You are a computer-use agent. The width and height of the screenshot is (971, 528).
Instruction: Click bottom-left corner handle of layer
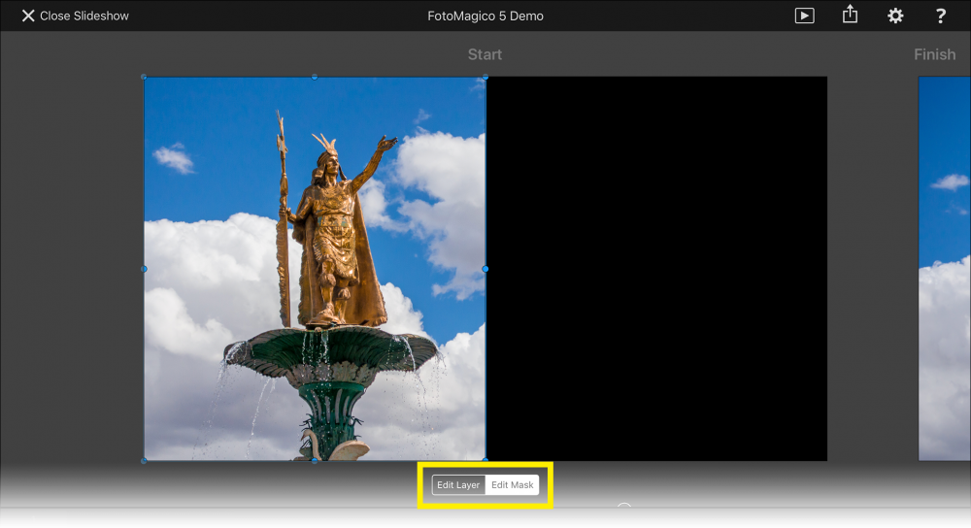click(145, 460)
